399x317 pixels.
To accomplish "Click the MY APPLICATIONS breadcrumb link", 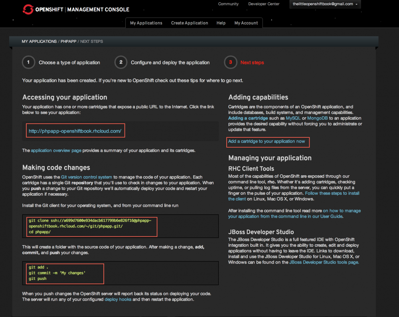I will (39, 41).
